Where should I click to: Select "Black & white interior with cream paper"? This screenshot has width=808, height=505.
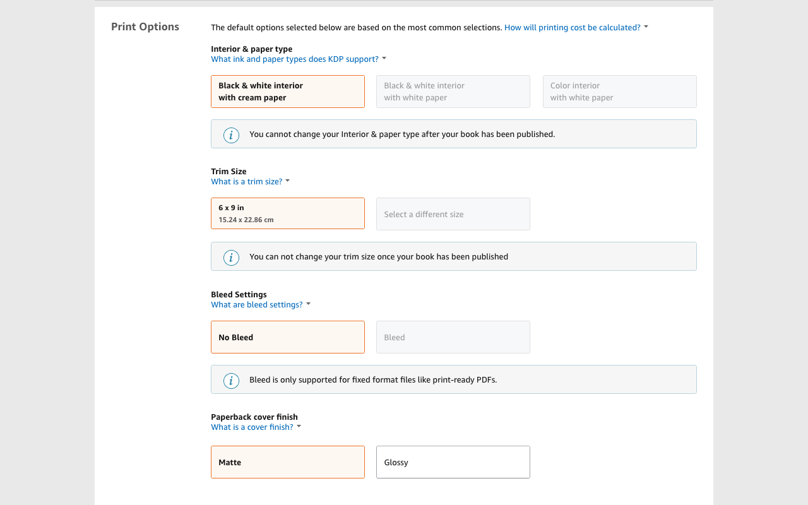pos(287,92)
